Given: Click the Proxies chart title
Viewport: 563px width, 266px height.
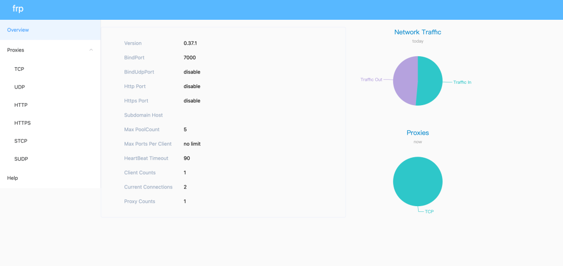Looking at the screenshot, I should [418, 133].
